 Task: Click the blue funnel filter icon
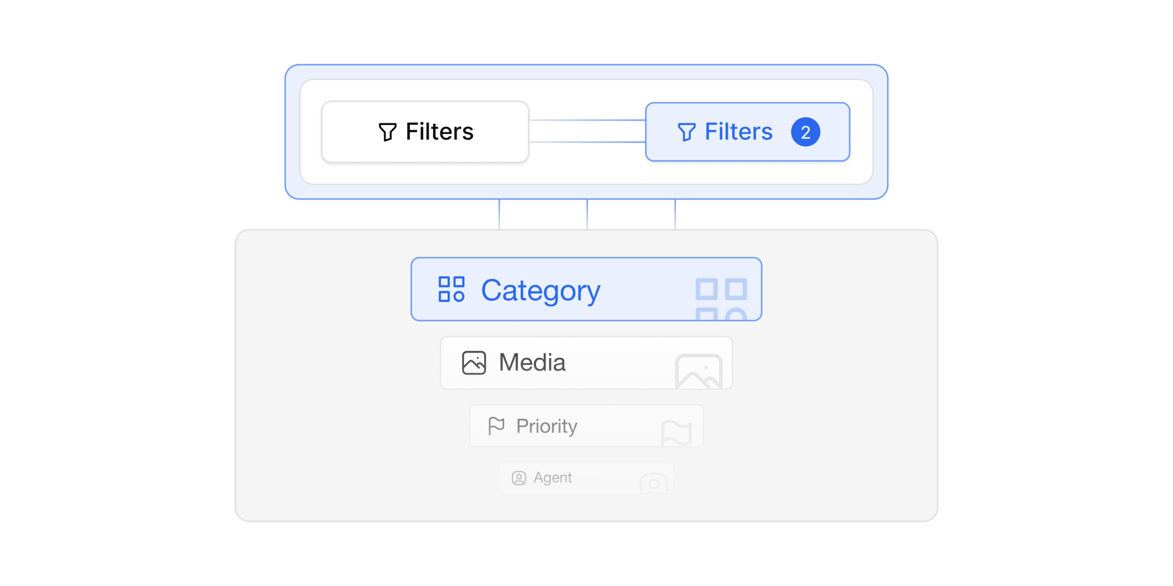(x=686, y=132)
